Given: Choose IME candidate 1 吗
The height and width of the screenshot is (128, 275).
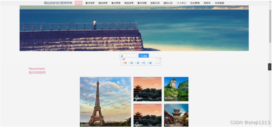Looking at the screenshot, I should pyautogui.click(x=125, y=63).
